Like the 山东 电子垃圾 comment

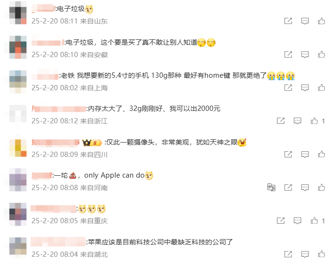321,21
